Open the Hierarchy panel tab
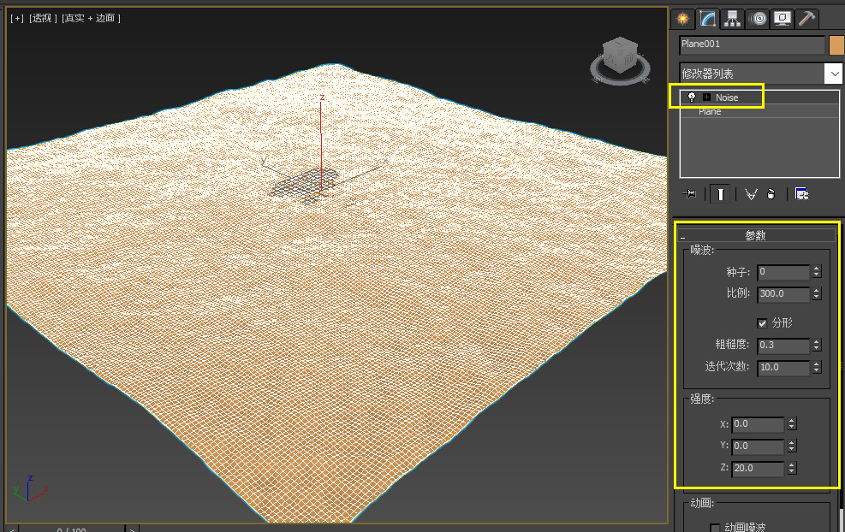This screenshot has width=845, height=532. [x=732, y=19]
